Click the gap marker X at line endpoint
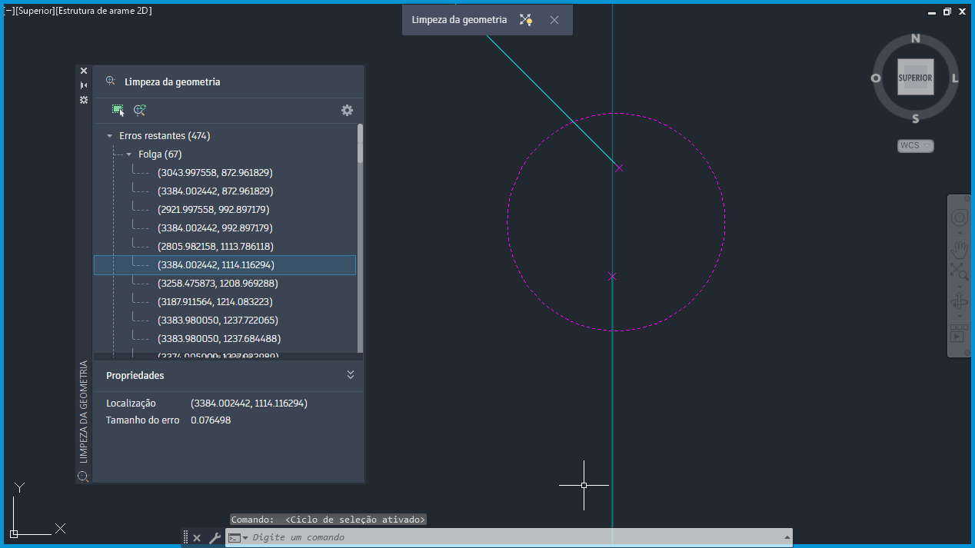975x548 pixels. tap(619, 168)
